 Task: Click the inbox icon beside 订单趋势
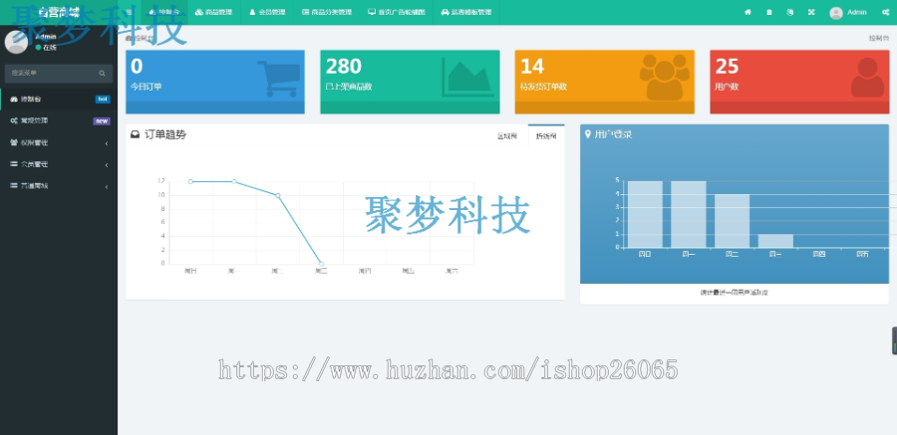[135, 135]
